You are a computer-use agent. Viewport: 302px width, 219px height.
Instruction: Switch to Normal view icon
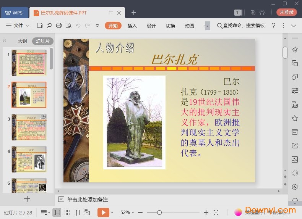tap(57, 213)
